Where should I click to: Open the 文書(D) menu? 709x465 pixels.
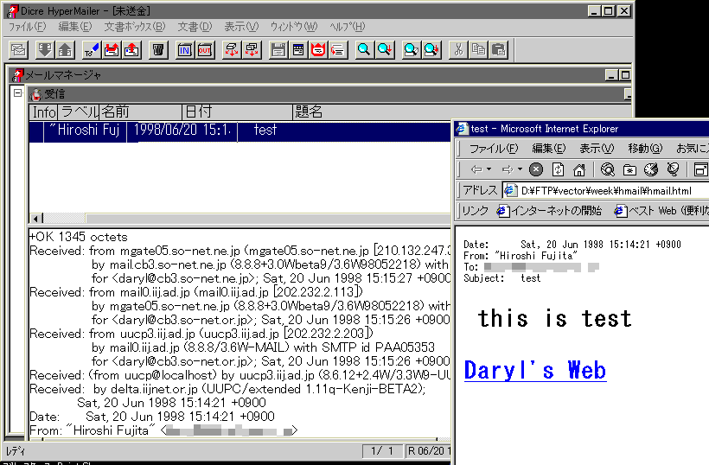[x=195, y=27]
